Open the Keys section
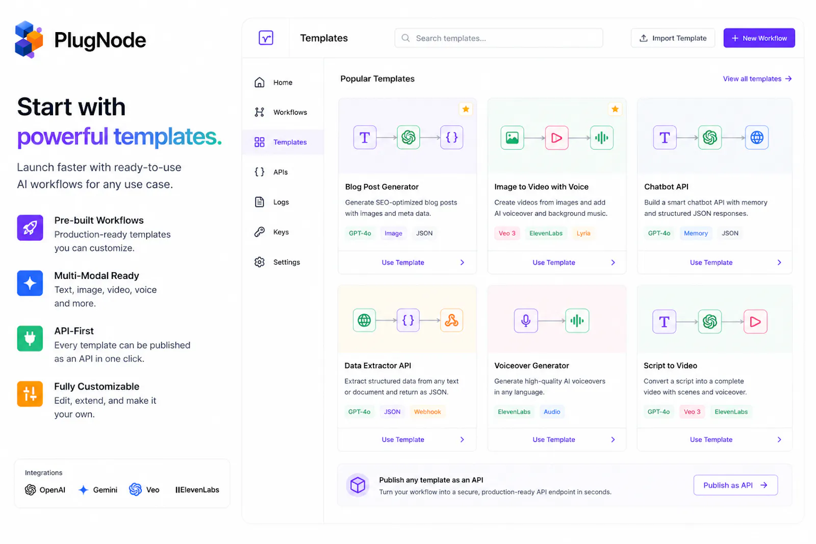The image size is (816, 544). (x=283, y=232)
